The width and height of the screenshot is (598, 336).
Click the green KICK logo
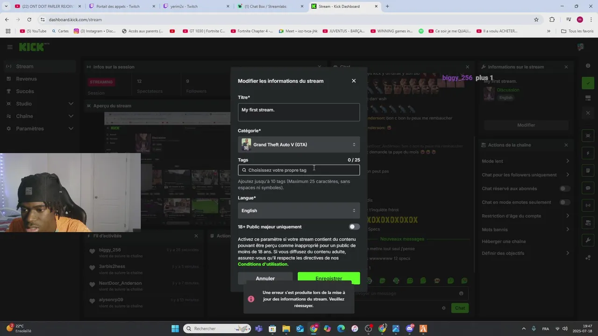tap(32, 47)
